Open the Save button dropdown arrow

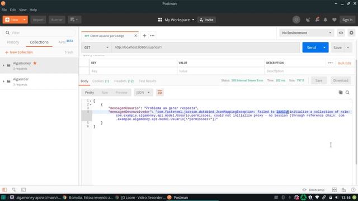pyautogui.click(x=348, y=47)
